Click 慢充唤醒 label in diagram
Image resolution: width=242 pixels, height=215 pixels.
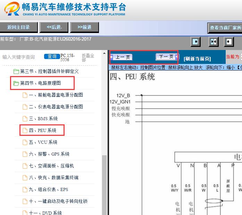121,108
